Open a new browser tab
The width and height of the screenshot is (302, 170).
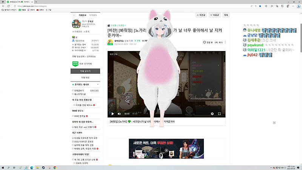(36, 2)
